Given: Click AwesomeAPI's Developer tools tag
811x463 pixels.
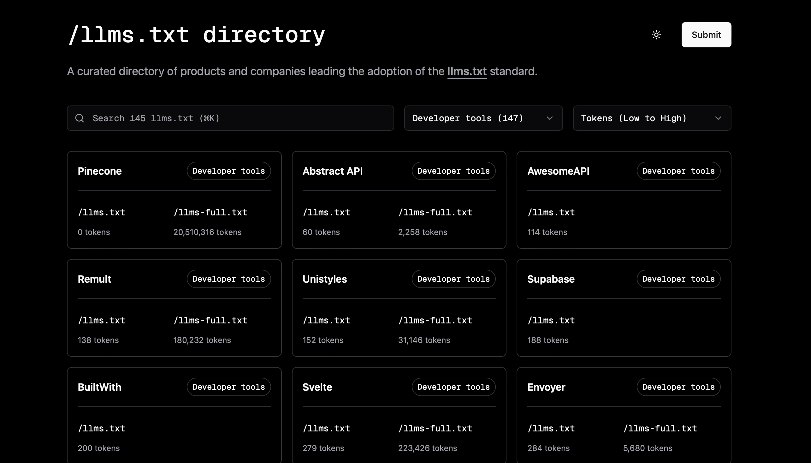Looking at the screenshot, I should click(678, 171).
